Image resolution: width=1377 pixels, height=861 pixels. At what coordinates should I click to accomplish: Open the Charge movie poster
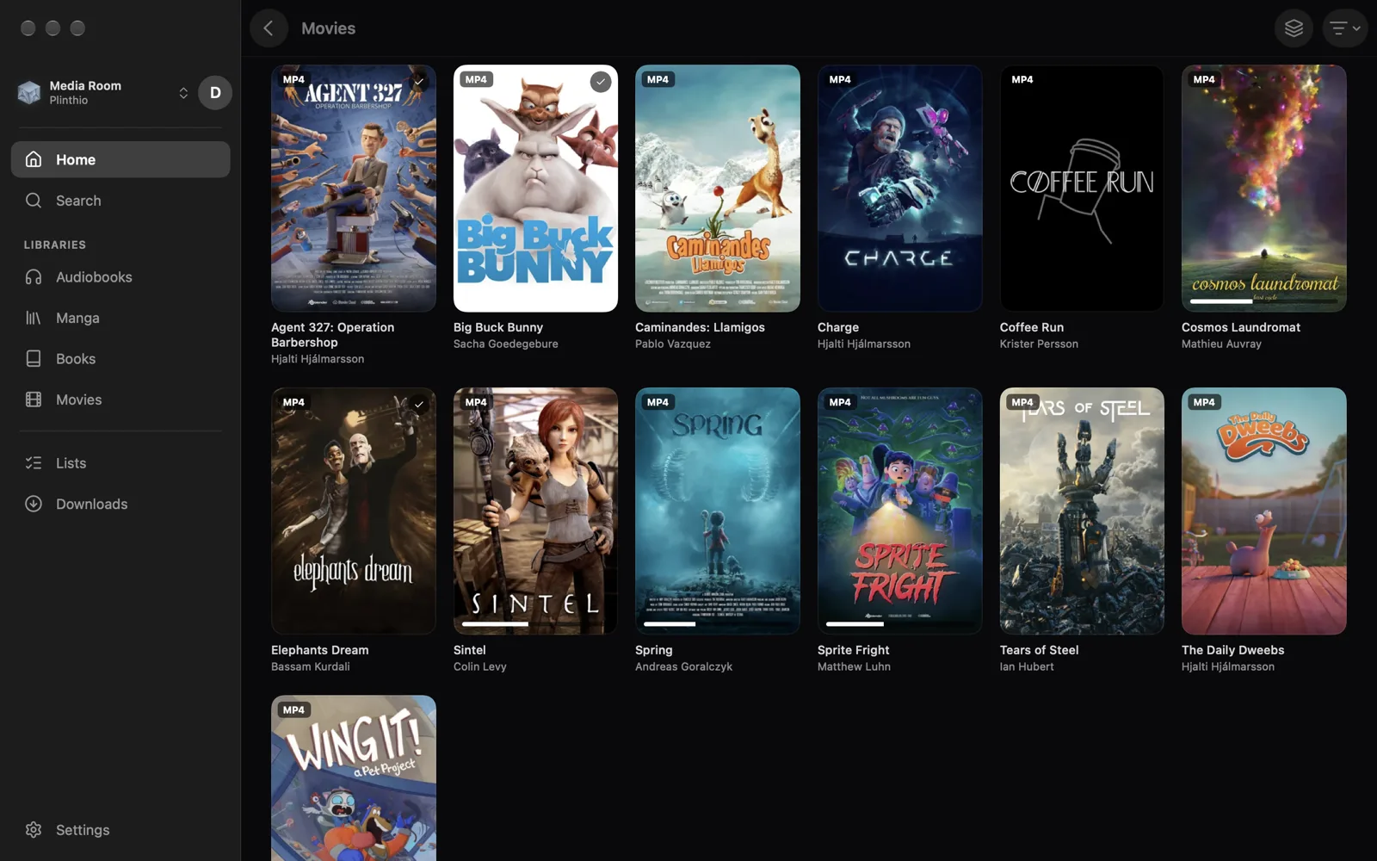coord(899,189)
